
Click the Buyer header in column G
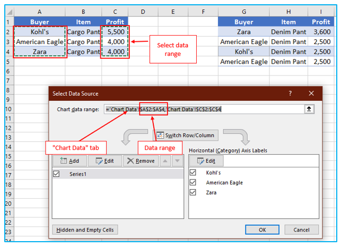tap(244, 22)
